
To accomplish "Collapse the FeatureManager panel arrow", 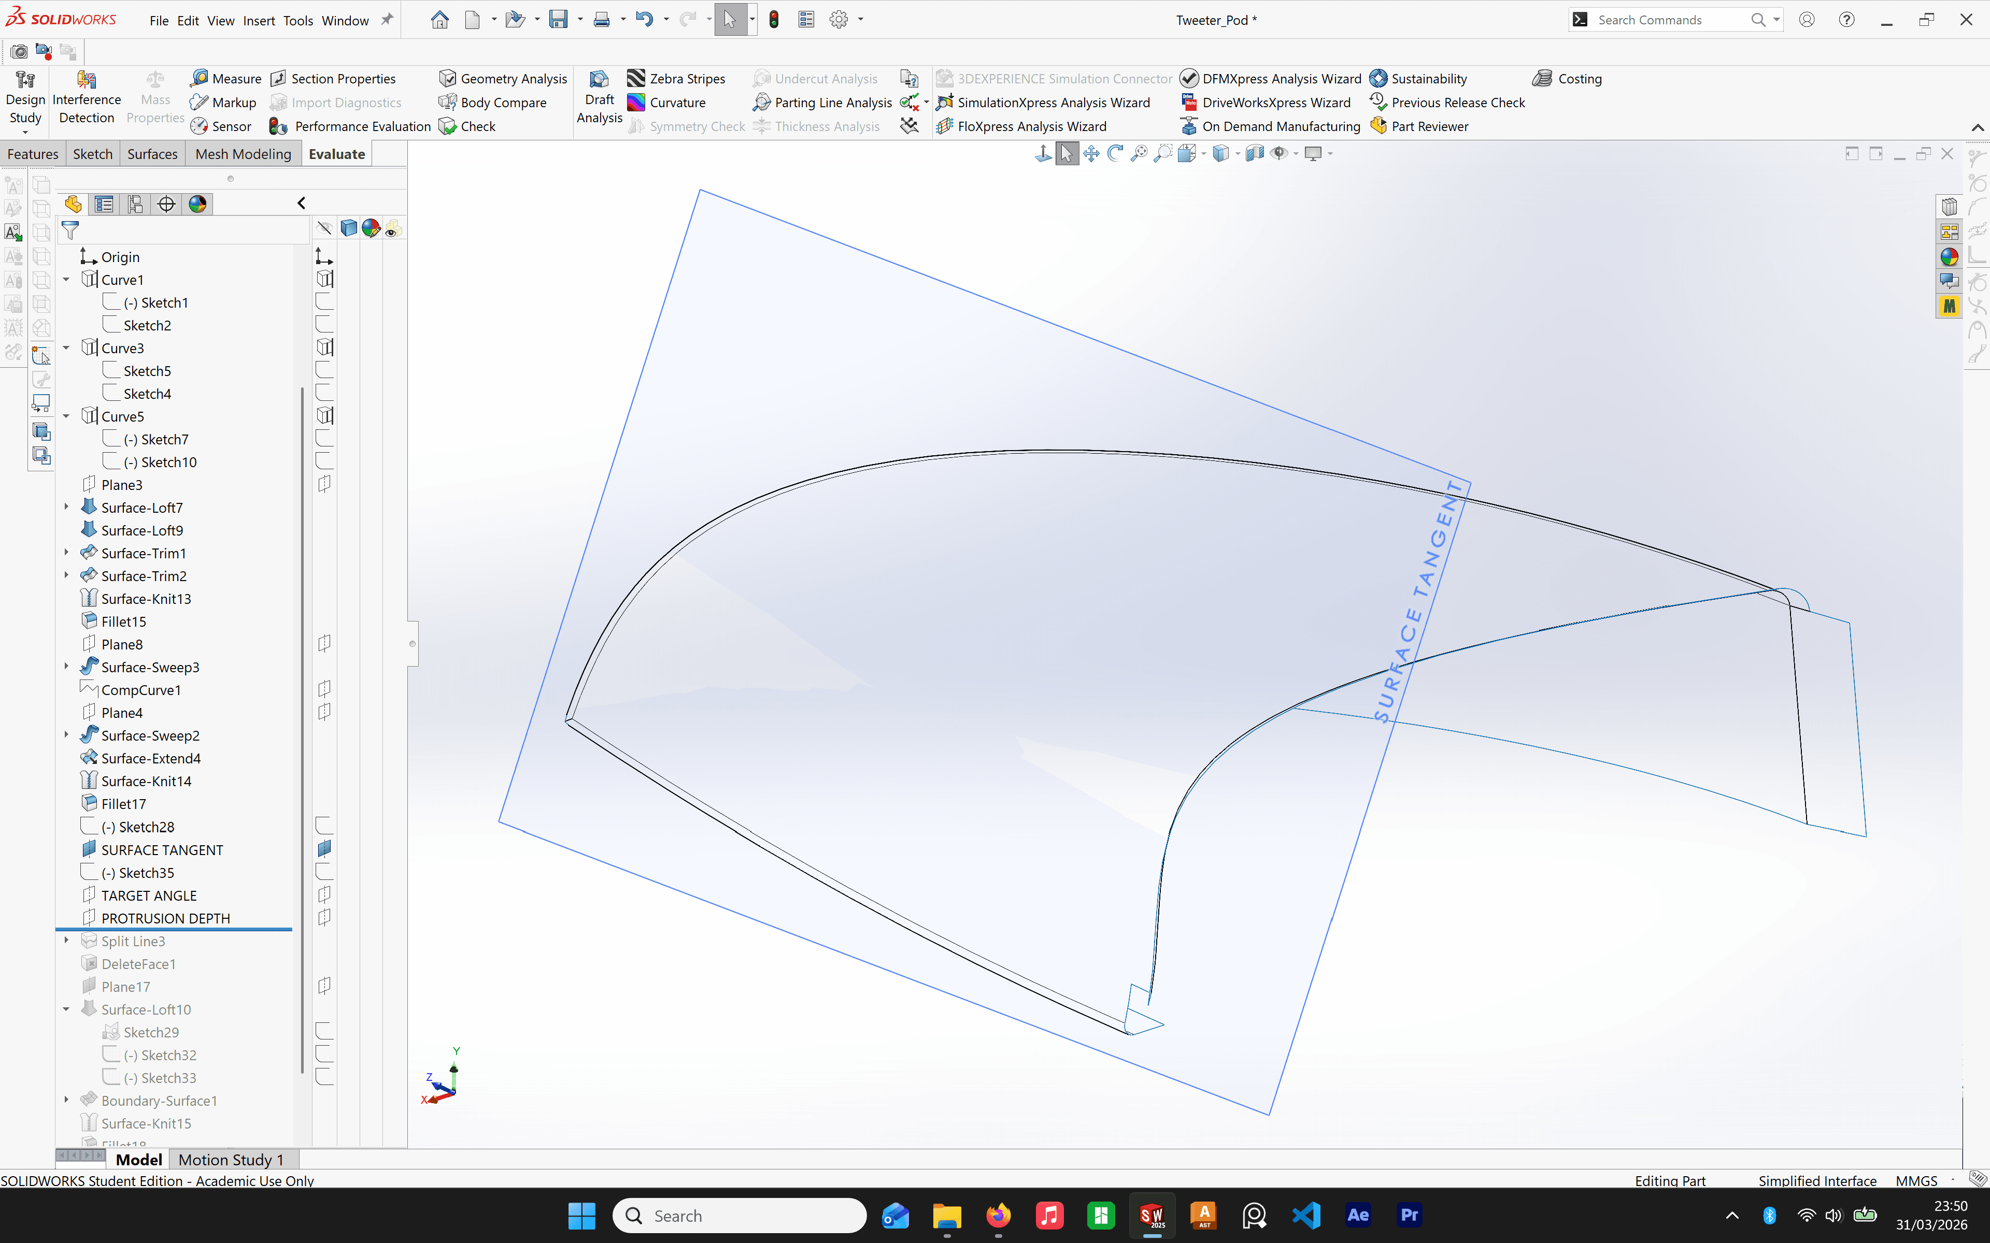I will pyautogui.click(x=302, y=203).
